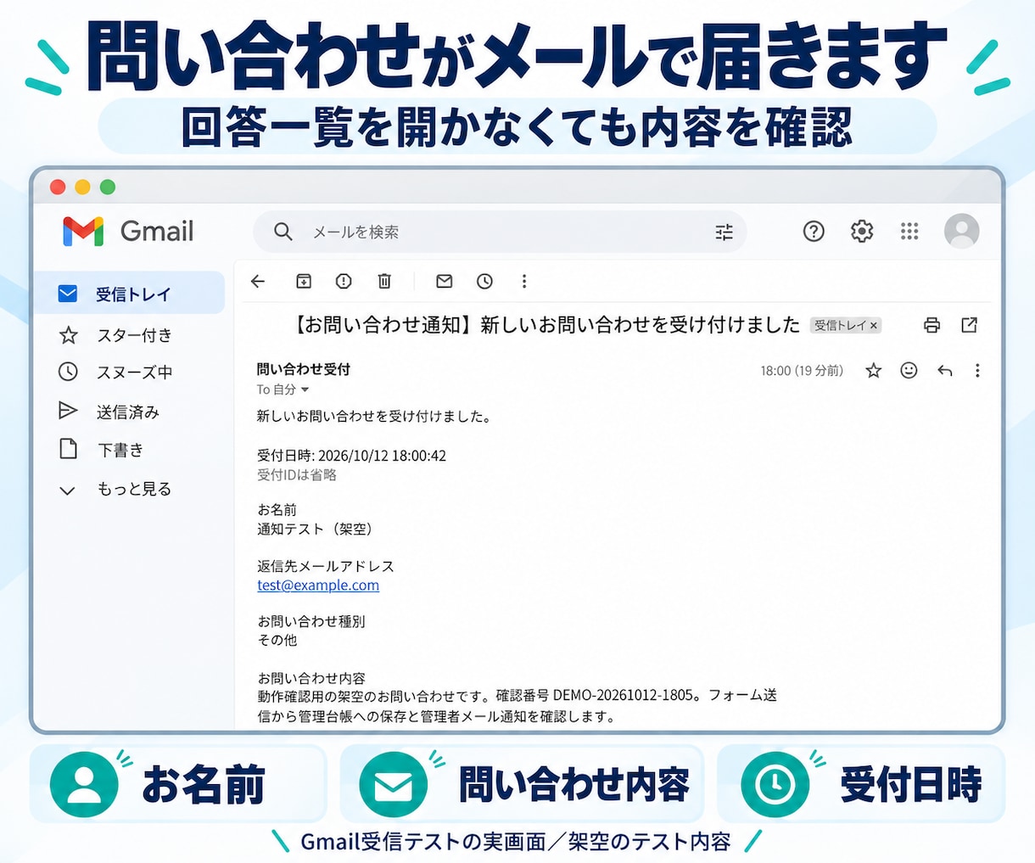The height and width of the screenshot is (863, 1035).
Task: Click the red macOS close button
Action: (x=58, y=187)
